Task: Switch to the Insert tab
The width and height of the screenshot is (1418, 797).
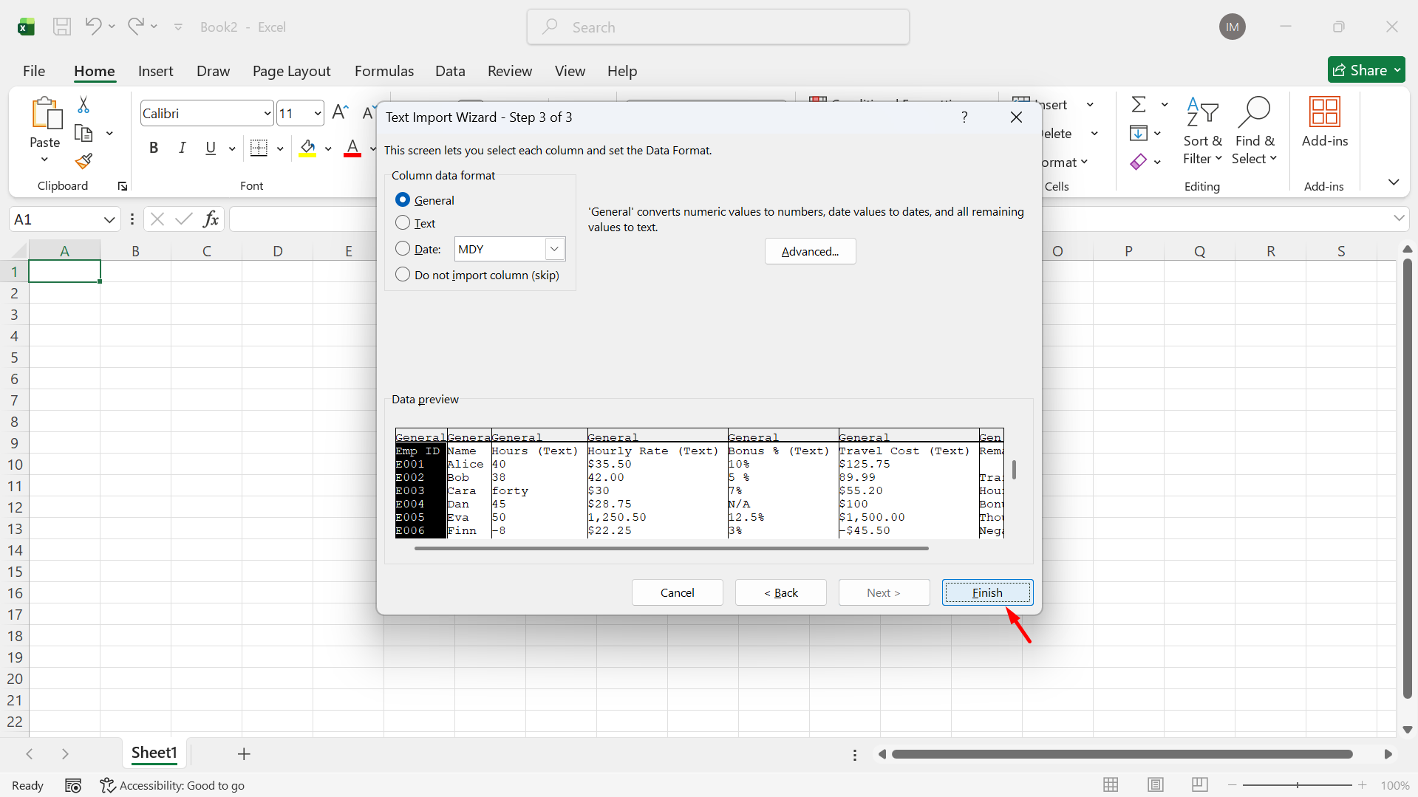Action: [x=155, y=71]
